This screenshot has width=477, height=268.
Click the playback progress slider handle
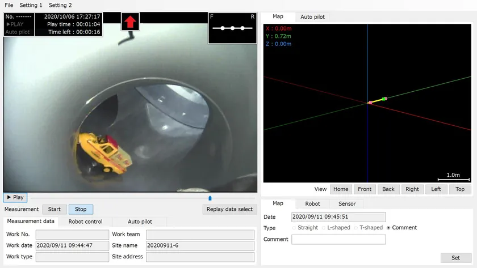coord(210,198)
